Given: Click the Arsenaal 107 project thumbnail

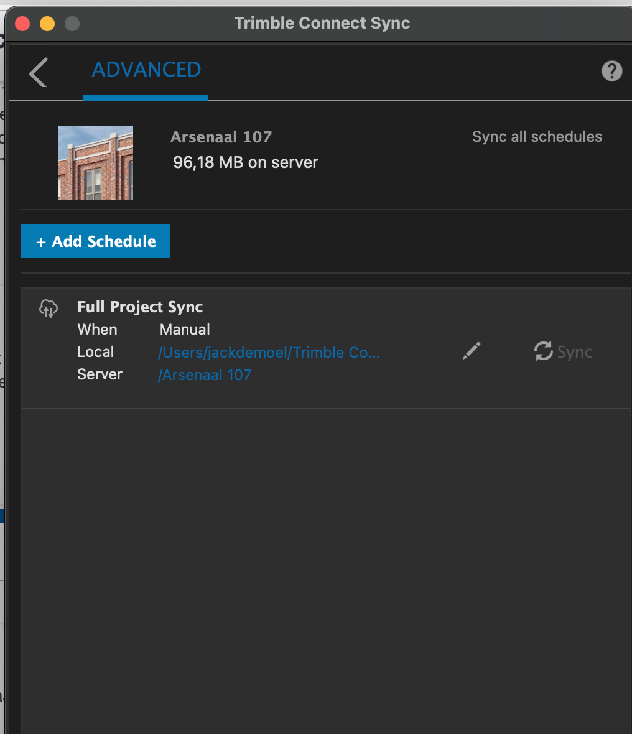Looking at the screenshot, I should click(x=96, y=163).
